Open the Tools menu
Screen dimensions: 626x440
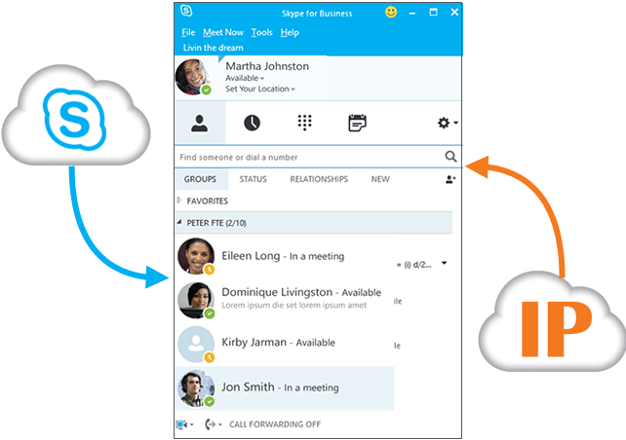click(261, 32)
